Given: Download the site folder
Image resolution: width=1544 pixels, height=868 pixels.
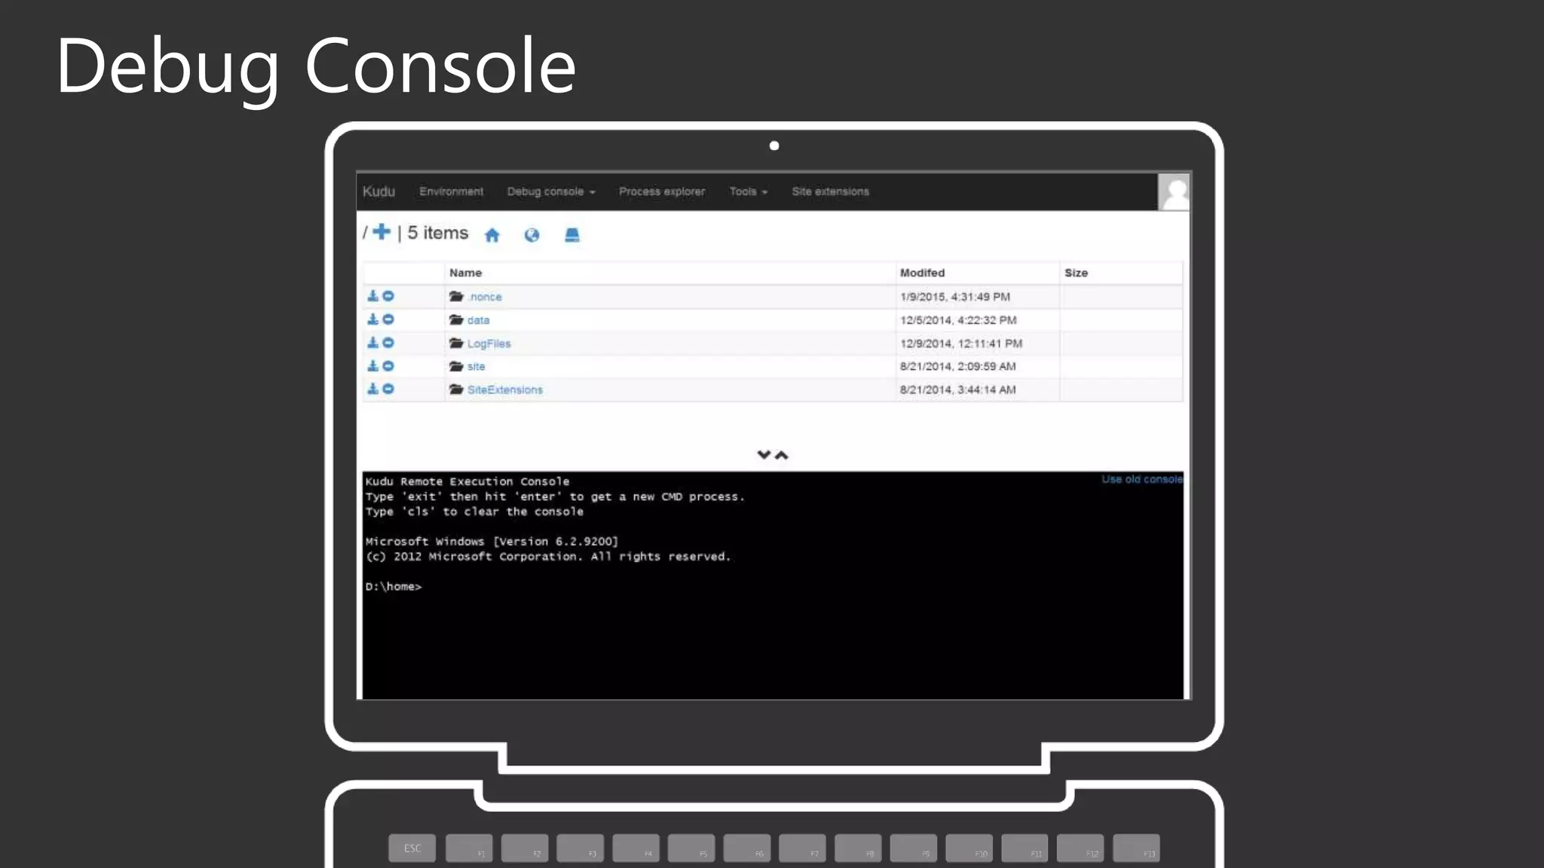Looking at the screenshot, I should (x=372, y=366).
